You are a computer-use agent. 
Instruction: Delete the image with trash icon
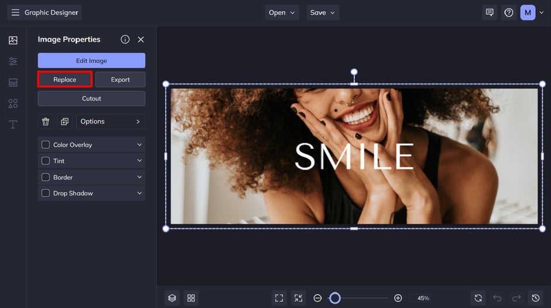pyautogui.click(x=46, y=122)
